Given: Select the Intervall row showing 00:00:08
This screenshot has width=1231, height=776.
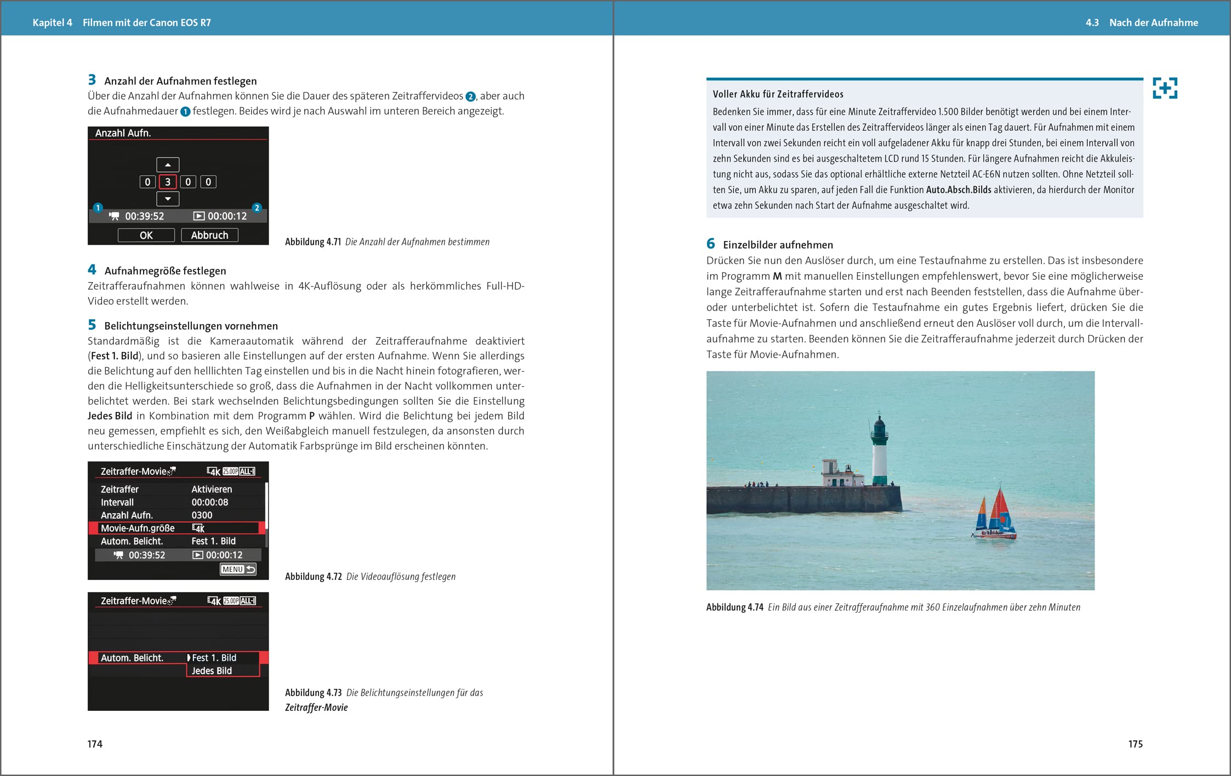Looking at the screenshot, I should (x=176, y=502).
